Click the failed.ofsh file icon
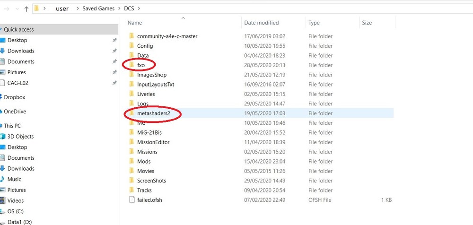The width and height of the screenshot is (473, 225). click(131, 200)
